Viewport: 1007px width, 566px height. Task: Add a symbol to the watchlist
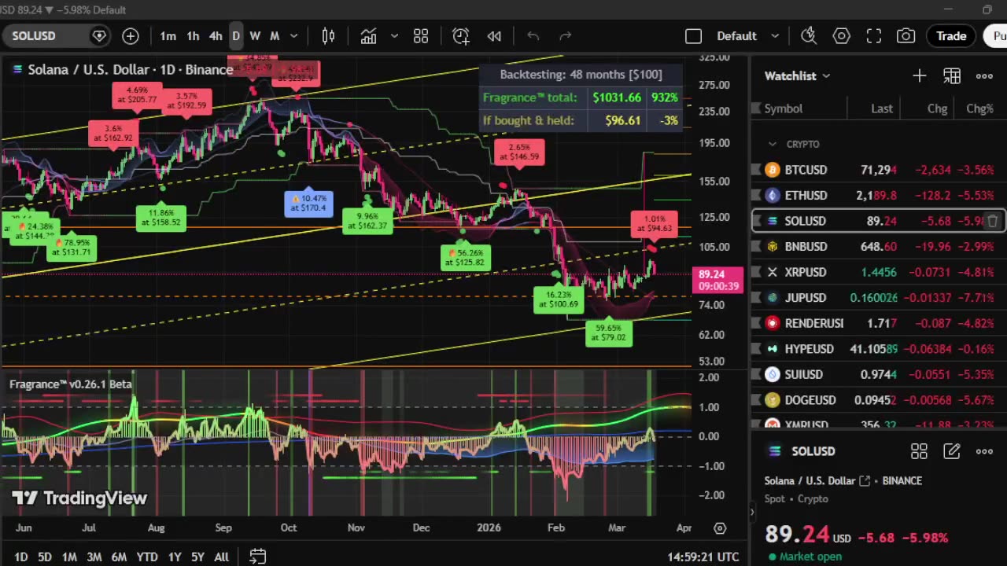[919, 75]
